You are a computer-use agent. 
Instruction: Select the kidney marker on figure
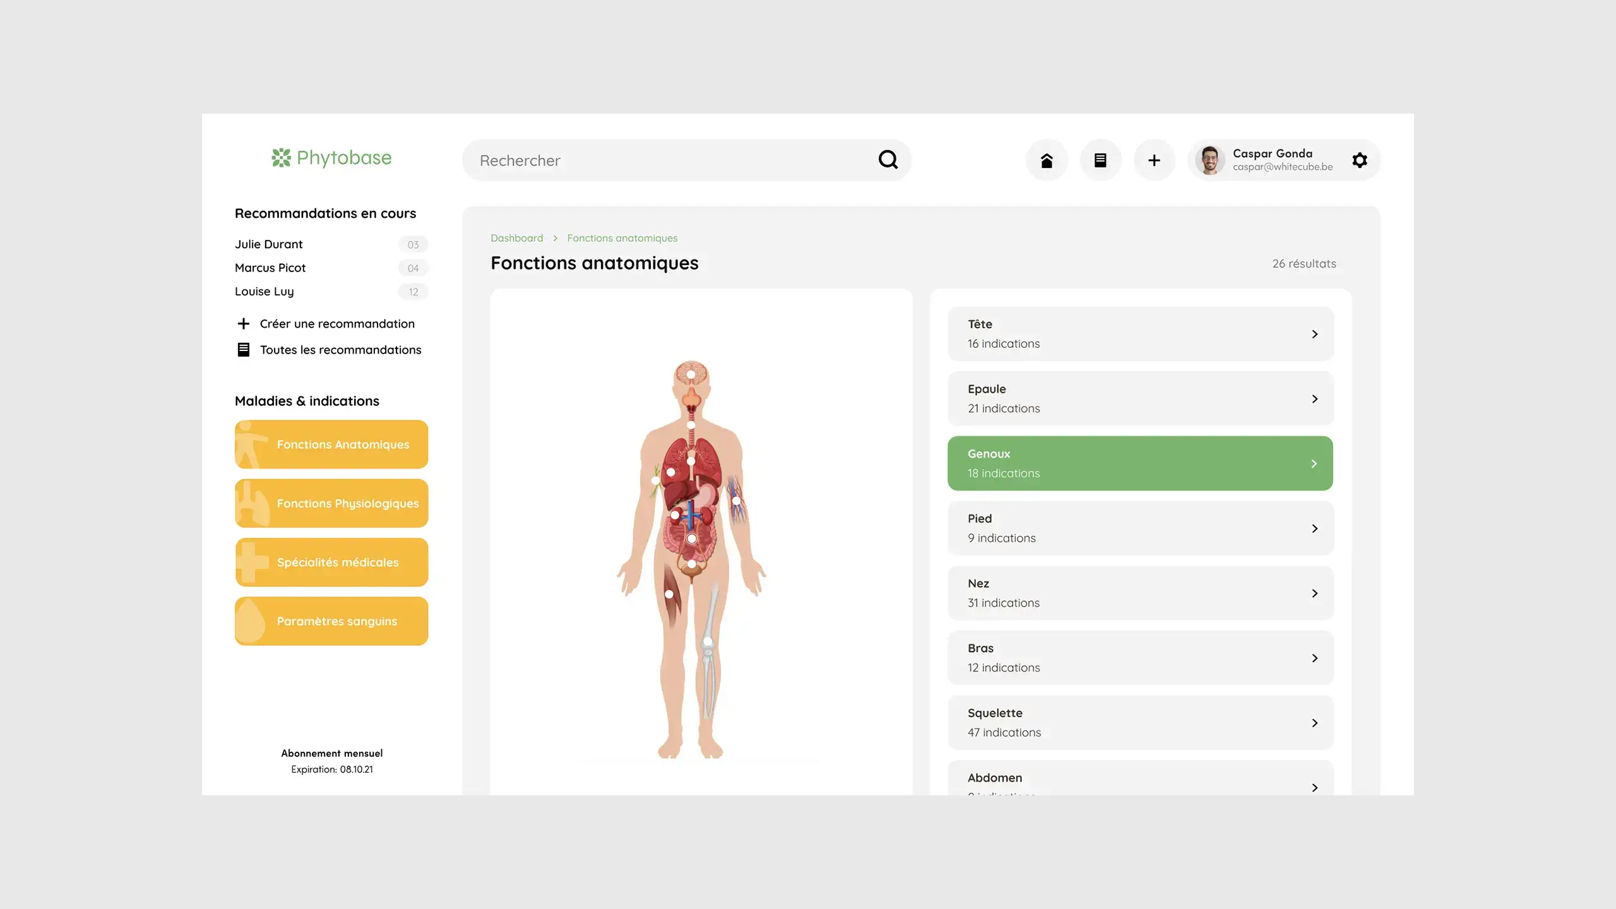(675, 515)
